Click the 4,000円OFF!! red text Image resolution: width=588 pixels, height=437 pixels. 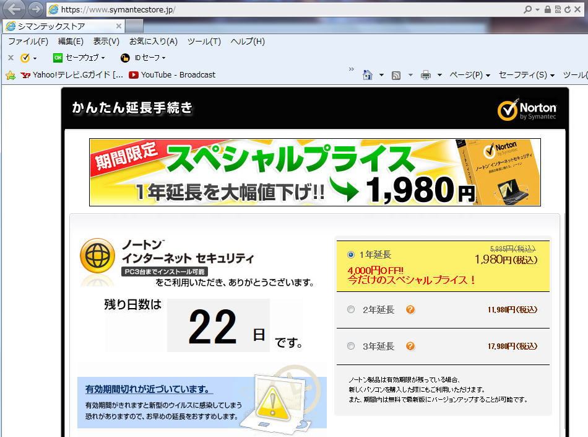pos(375,270)
